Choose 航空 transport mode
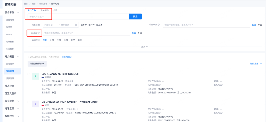The height and width of the screenshot is (122, 266). (73, 40)
